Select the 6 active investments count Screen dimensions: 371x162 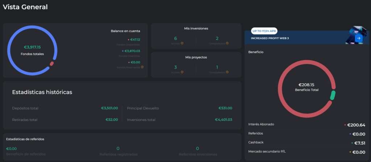pos(175,38)
